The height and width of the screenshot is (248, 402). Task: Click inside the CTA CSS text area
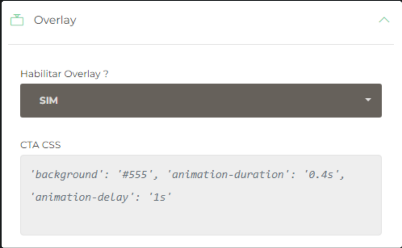point(201,194)
